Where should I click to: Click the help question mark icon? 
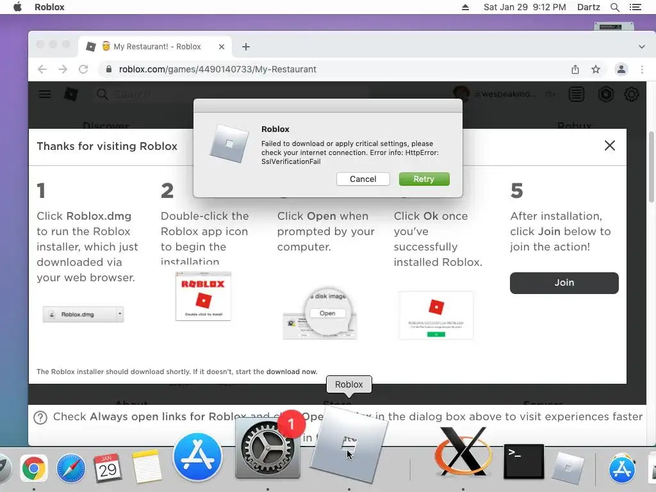point(40,418)
